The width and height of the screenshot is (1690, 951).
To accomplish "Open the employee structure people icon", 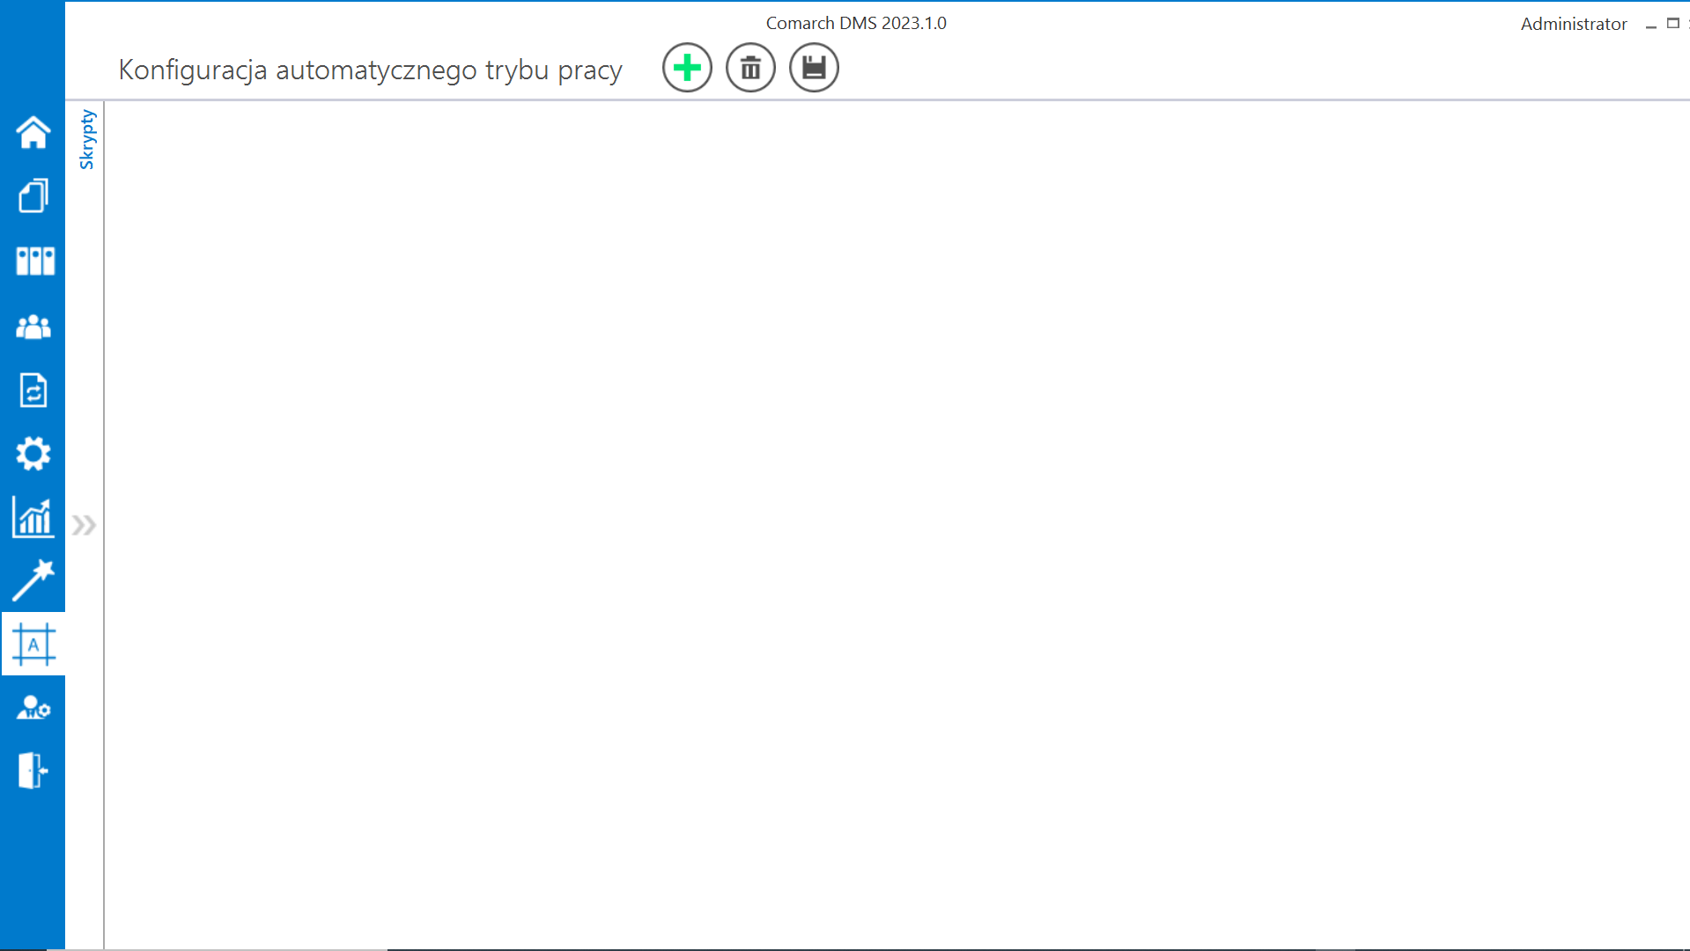I will pyautogui.click(x=33, y=327).
